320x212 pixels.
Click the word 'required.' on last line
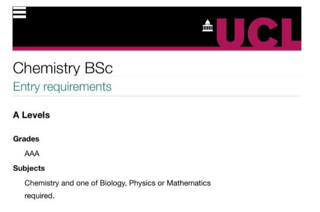[x=39, y=196]
